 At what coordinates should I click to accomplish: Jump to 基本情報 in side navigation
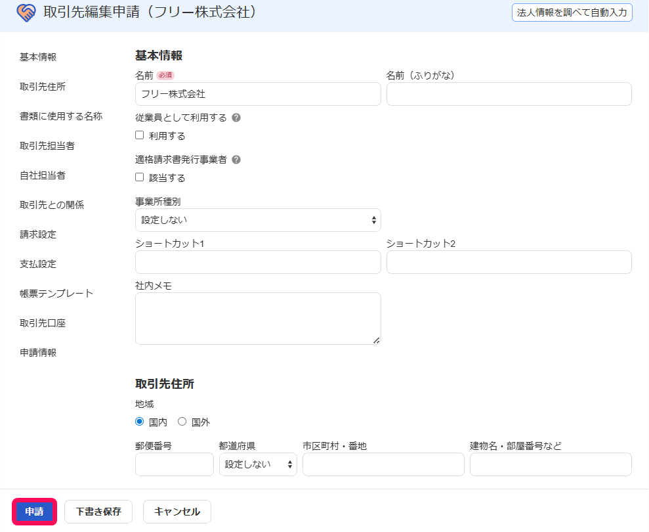tap(38, 57)
